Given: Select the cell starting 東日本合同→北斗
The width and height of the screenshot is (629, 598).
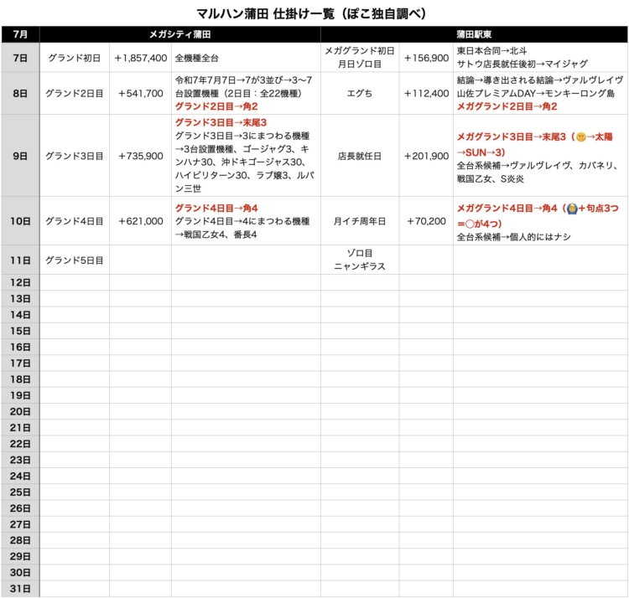Looking at the screenshot, I should click(x=540, y=58).
